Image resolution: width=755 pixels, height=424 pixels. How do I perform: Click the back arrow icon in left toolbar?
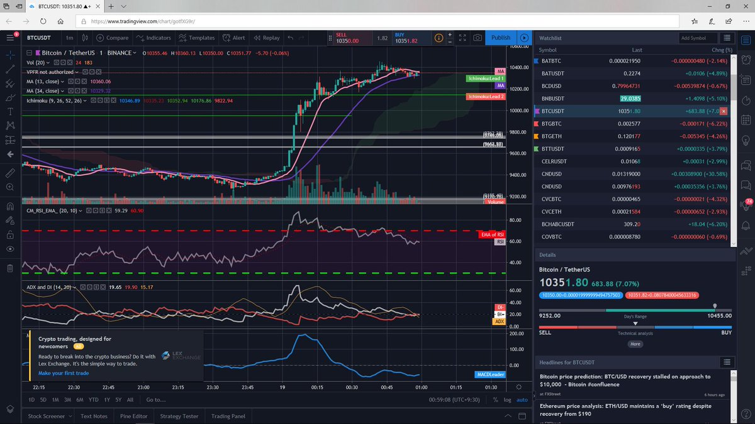click(x=10, y=154)
